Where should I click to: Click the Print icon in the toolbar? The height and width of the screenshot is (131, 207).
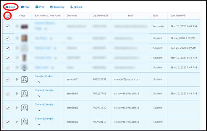[37, 7]
